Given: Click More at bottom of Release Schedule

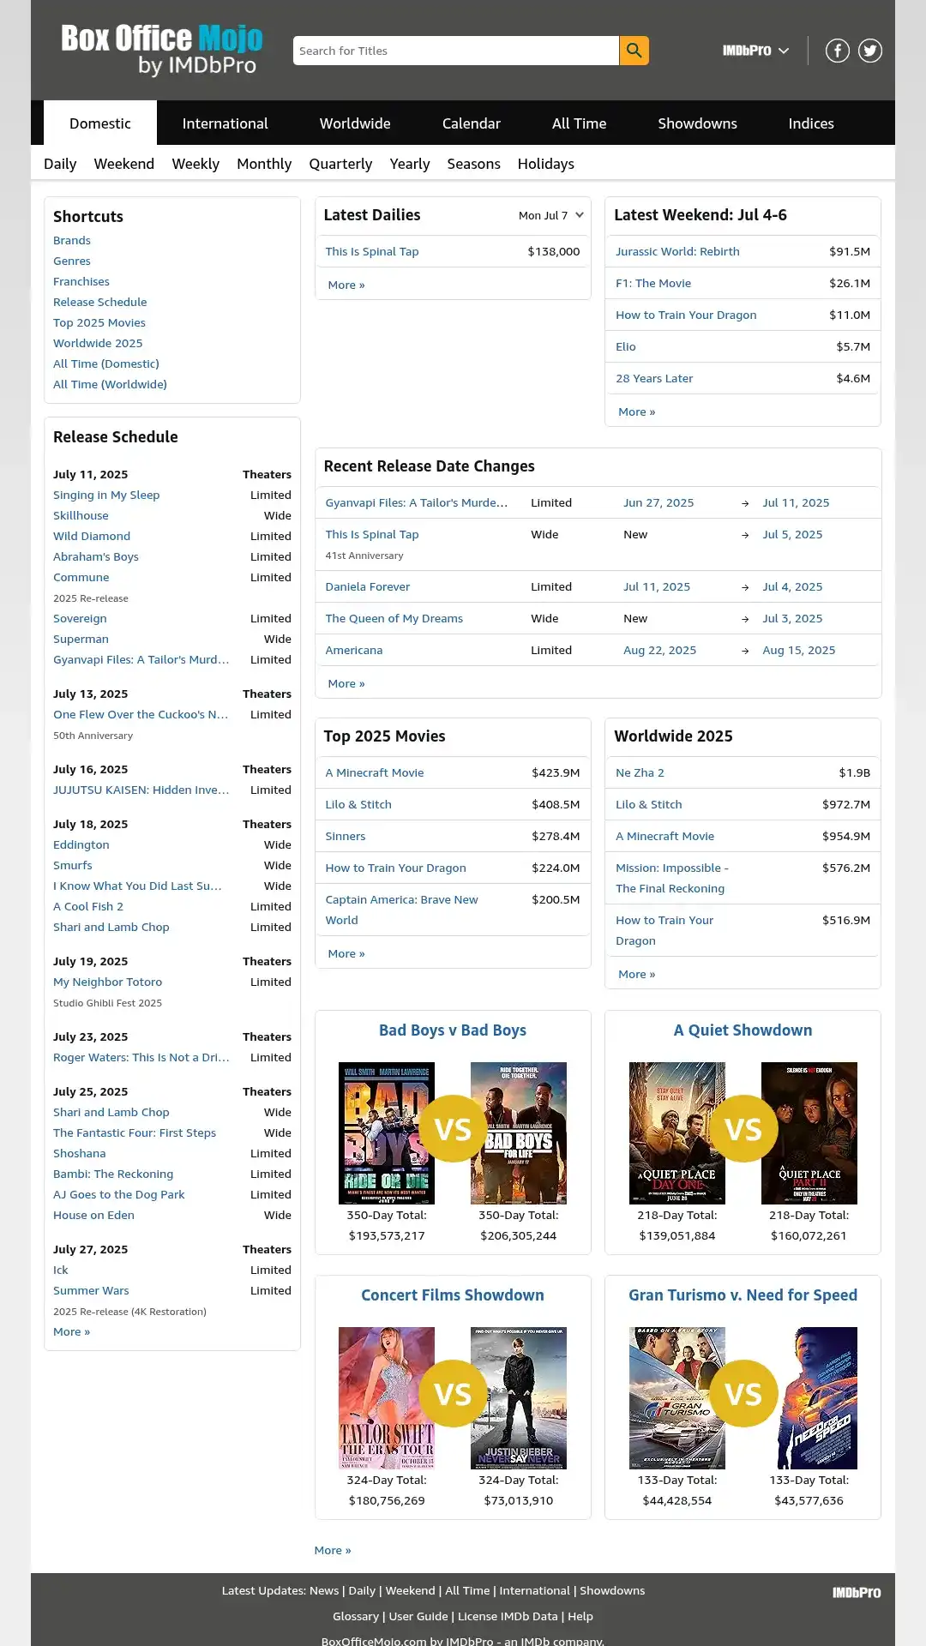Looking at the screenshot, I should click(72, 1332).
